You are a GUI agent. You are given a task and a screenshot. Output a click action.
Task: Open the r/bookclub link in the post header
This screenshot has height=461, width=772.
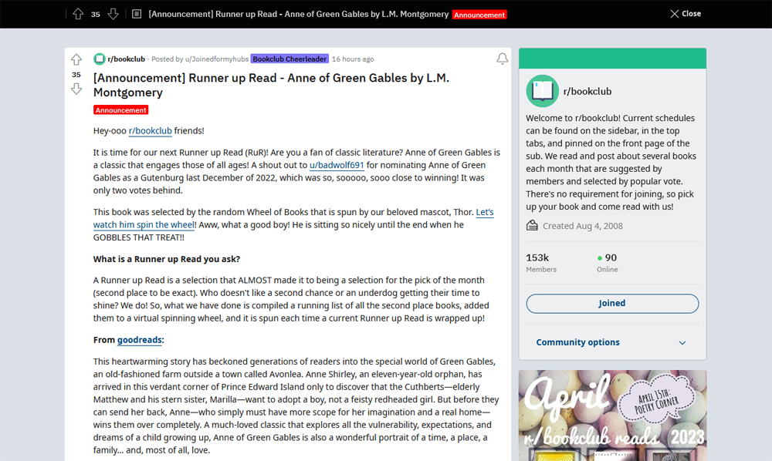[x=127, y=59]
